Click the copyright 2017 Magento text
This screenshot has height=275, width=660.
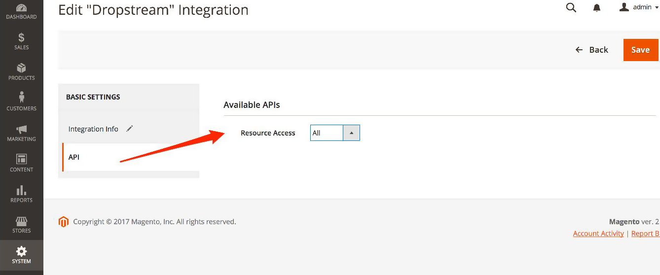pyautogui.click(x=154, y=222)
